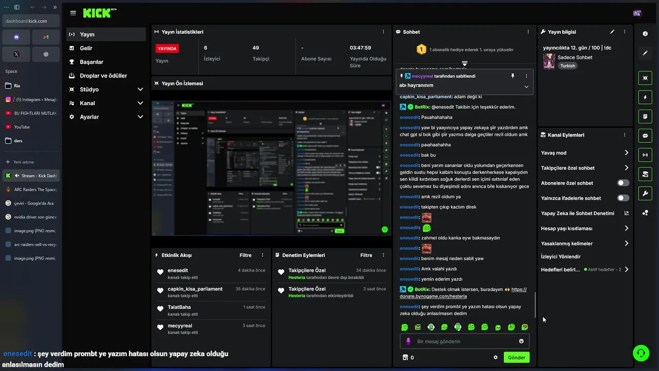The image size is (659, 371).
Task: Open the donate.bynogame.com/hesteria link
Action: click(x=433, y=296)
